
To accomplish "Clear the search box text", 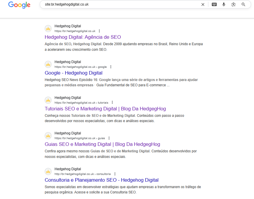I will coord(203,4).
